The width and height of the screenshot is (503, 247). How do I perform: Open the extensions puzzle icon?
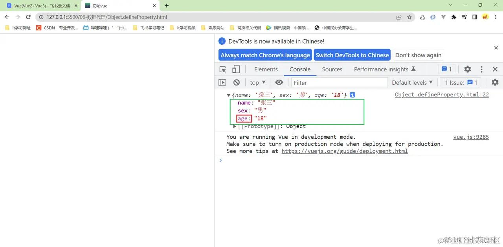454,17
